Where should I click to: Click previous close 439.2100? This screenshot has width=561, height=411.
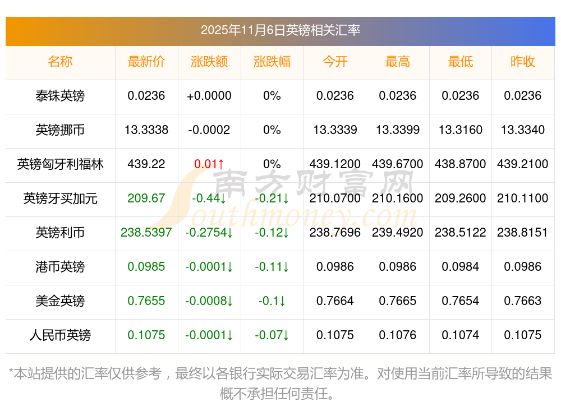pos(523,164)
